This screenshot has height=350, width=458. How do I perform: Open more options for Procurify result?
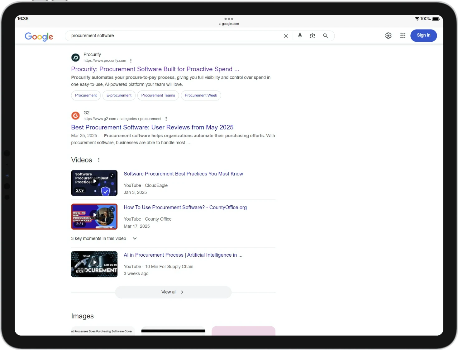pyautogui.click(x=131, y=61)
